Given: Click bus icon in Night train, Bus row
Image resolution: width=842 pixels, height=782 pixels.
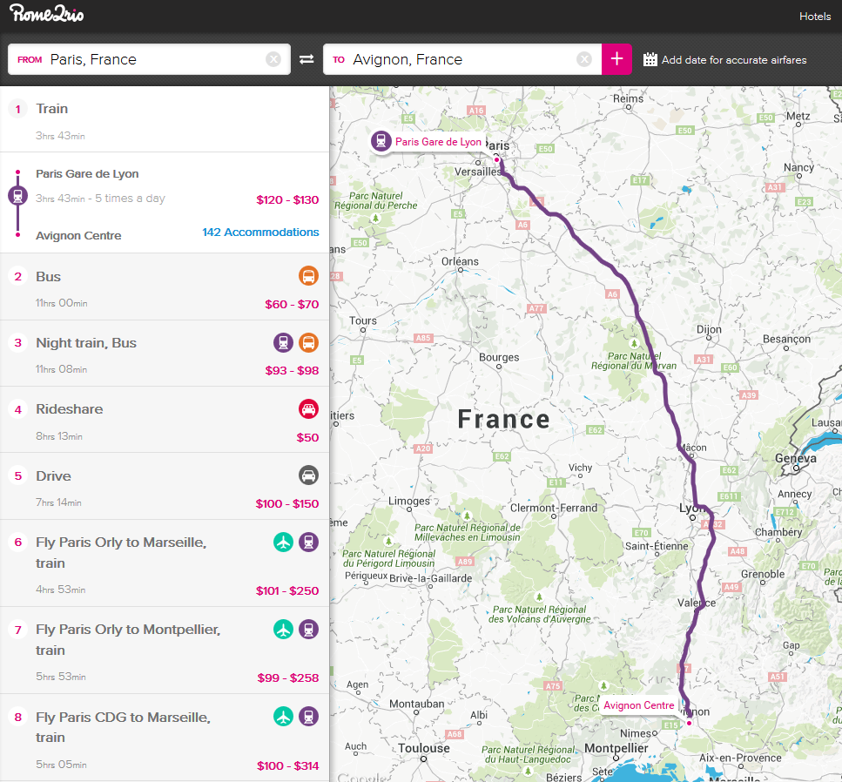Looking at the screenshot, I should point(309,342).
